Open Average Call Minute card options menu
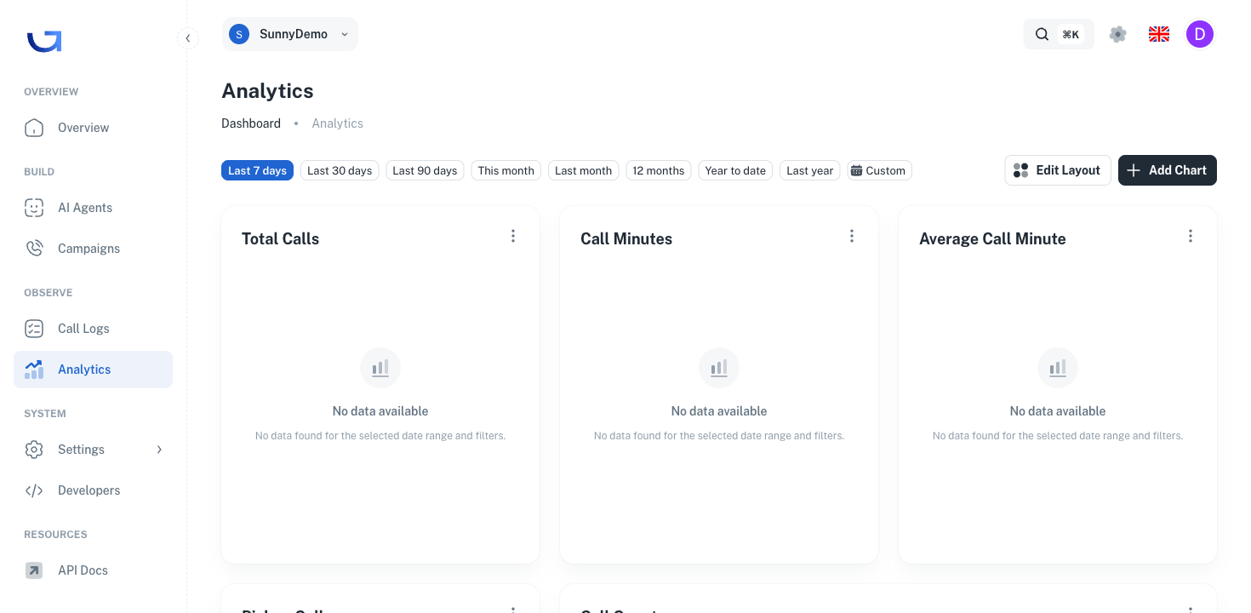This screenshot has height=613, width=1251. [x=1191, y=236]
